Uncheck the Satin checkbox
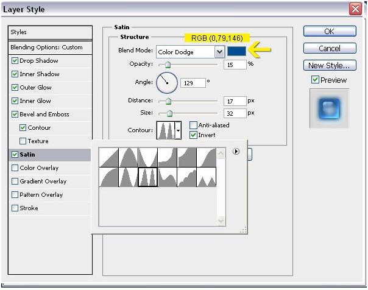 click(x=15, y=154)
